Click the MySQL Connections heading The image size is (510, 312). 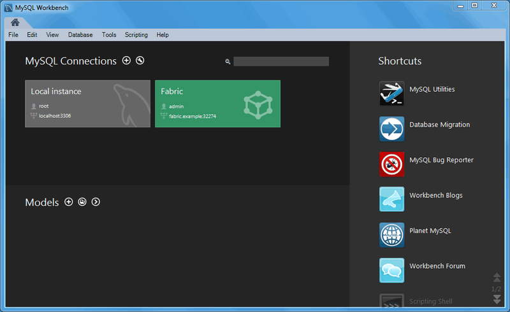point(71,60)
